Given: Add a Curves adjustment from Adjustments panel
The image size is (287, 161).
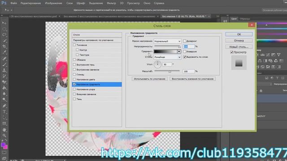Looking at the screenshot, I should 268,55.
